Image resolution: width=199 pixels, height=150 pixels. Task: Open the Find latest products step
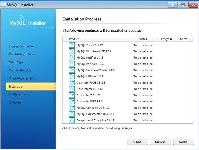[x=22, y=54]
